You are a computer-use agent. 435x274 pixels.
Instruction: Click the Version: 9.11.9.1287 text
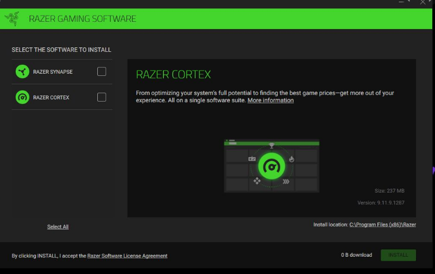(381, 203)
